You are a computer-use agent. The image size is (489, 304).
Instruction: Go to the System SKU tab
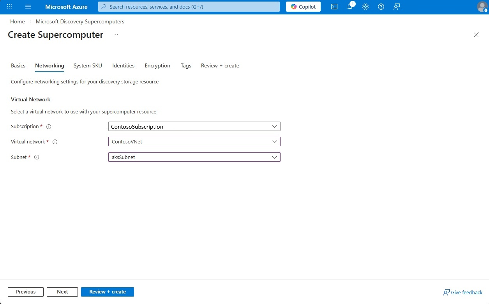click(88, 65)
